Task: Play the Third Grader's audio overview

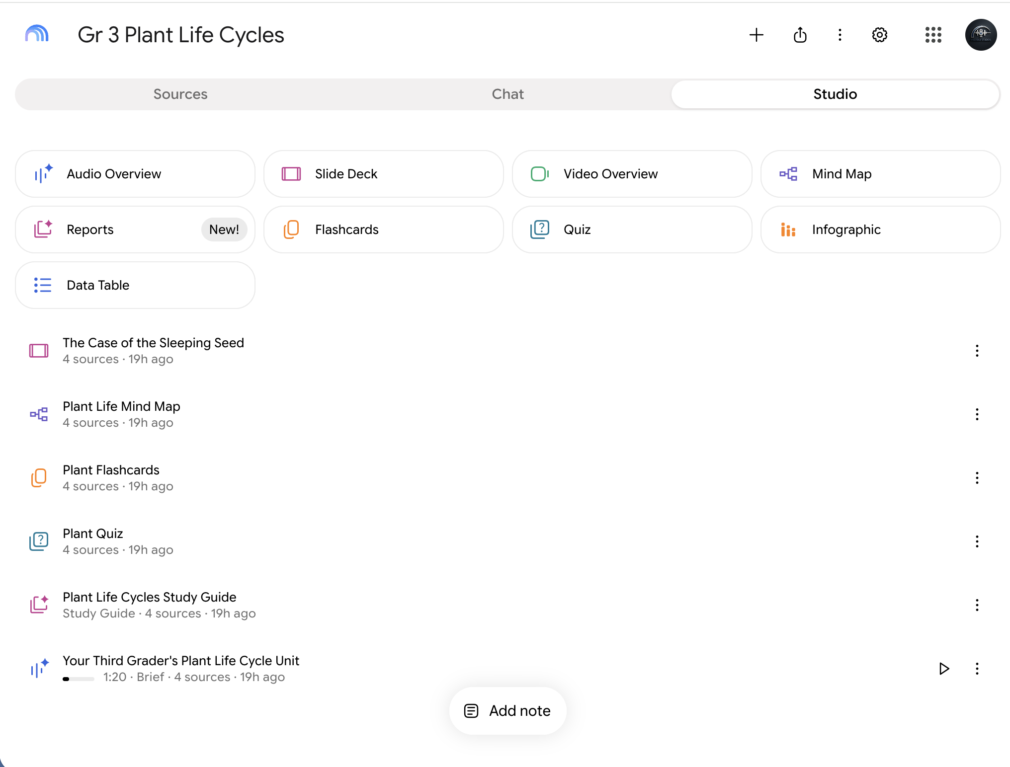Action: [944, 669]
